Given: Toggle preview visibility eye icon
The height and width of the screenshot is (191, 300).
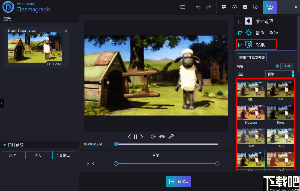Looking at the screenshot, I should coord(162,137).
